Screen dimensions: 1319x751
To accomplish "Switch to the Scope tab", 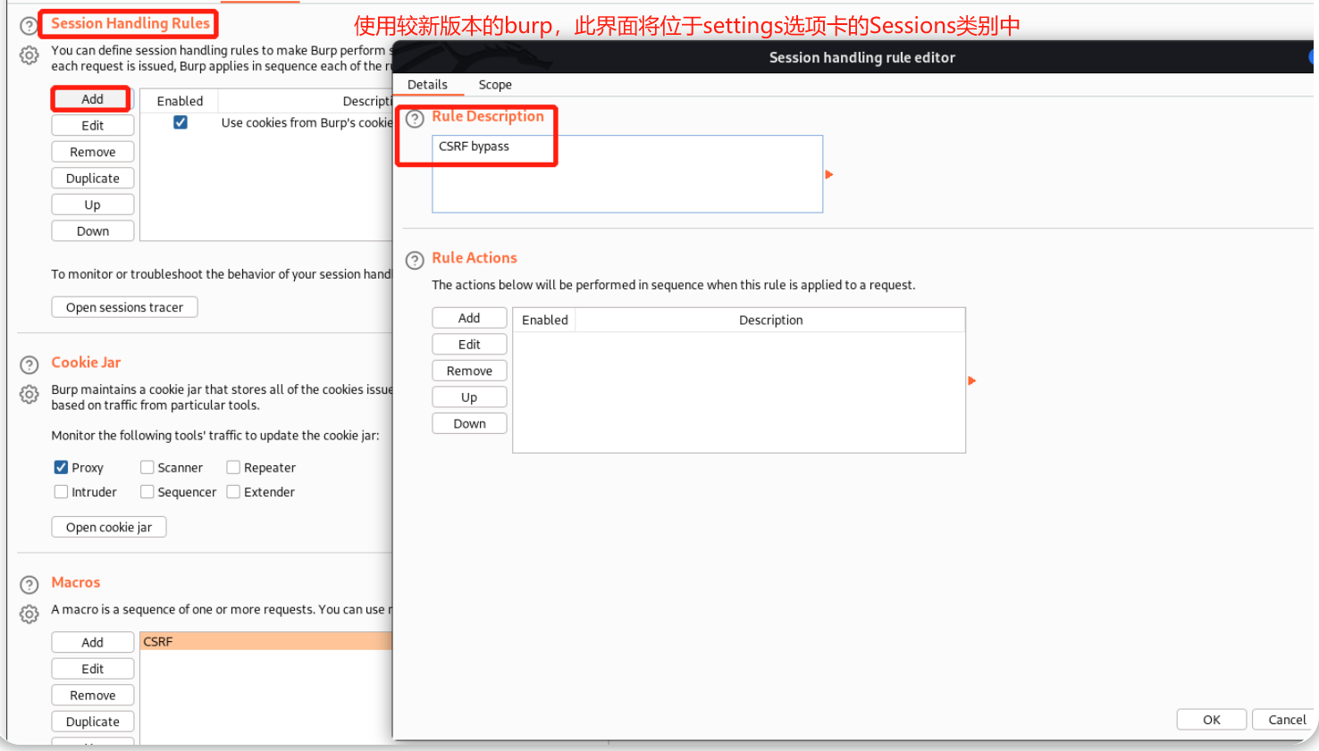I will [494, 85].
